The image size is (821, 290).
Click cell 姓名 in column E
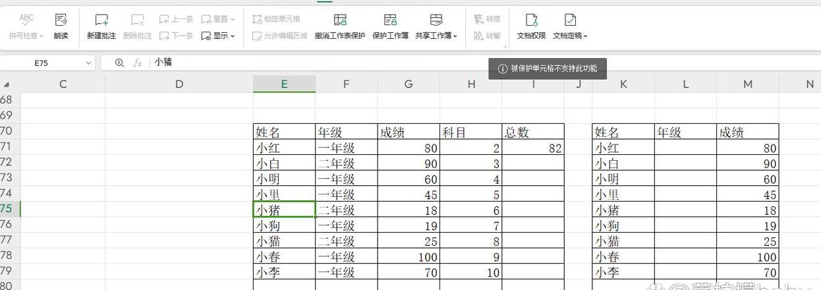click(x=284, y=131)
